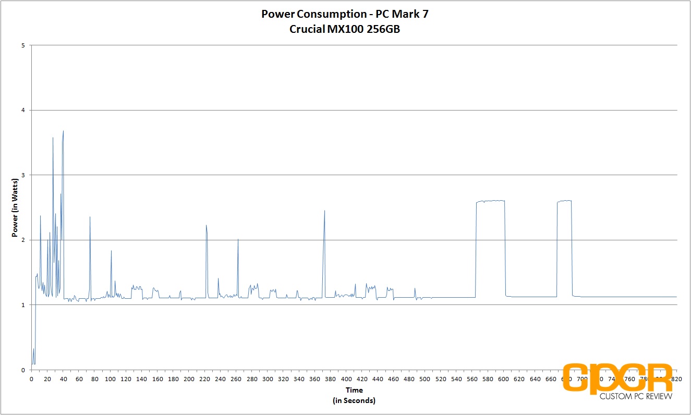Click the power axis tick label "2"
This screenshot has width=691, height=415.
(22, 240)
